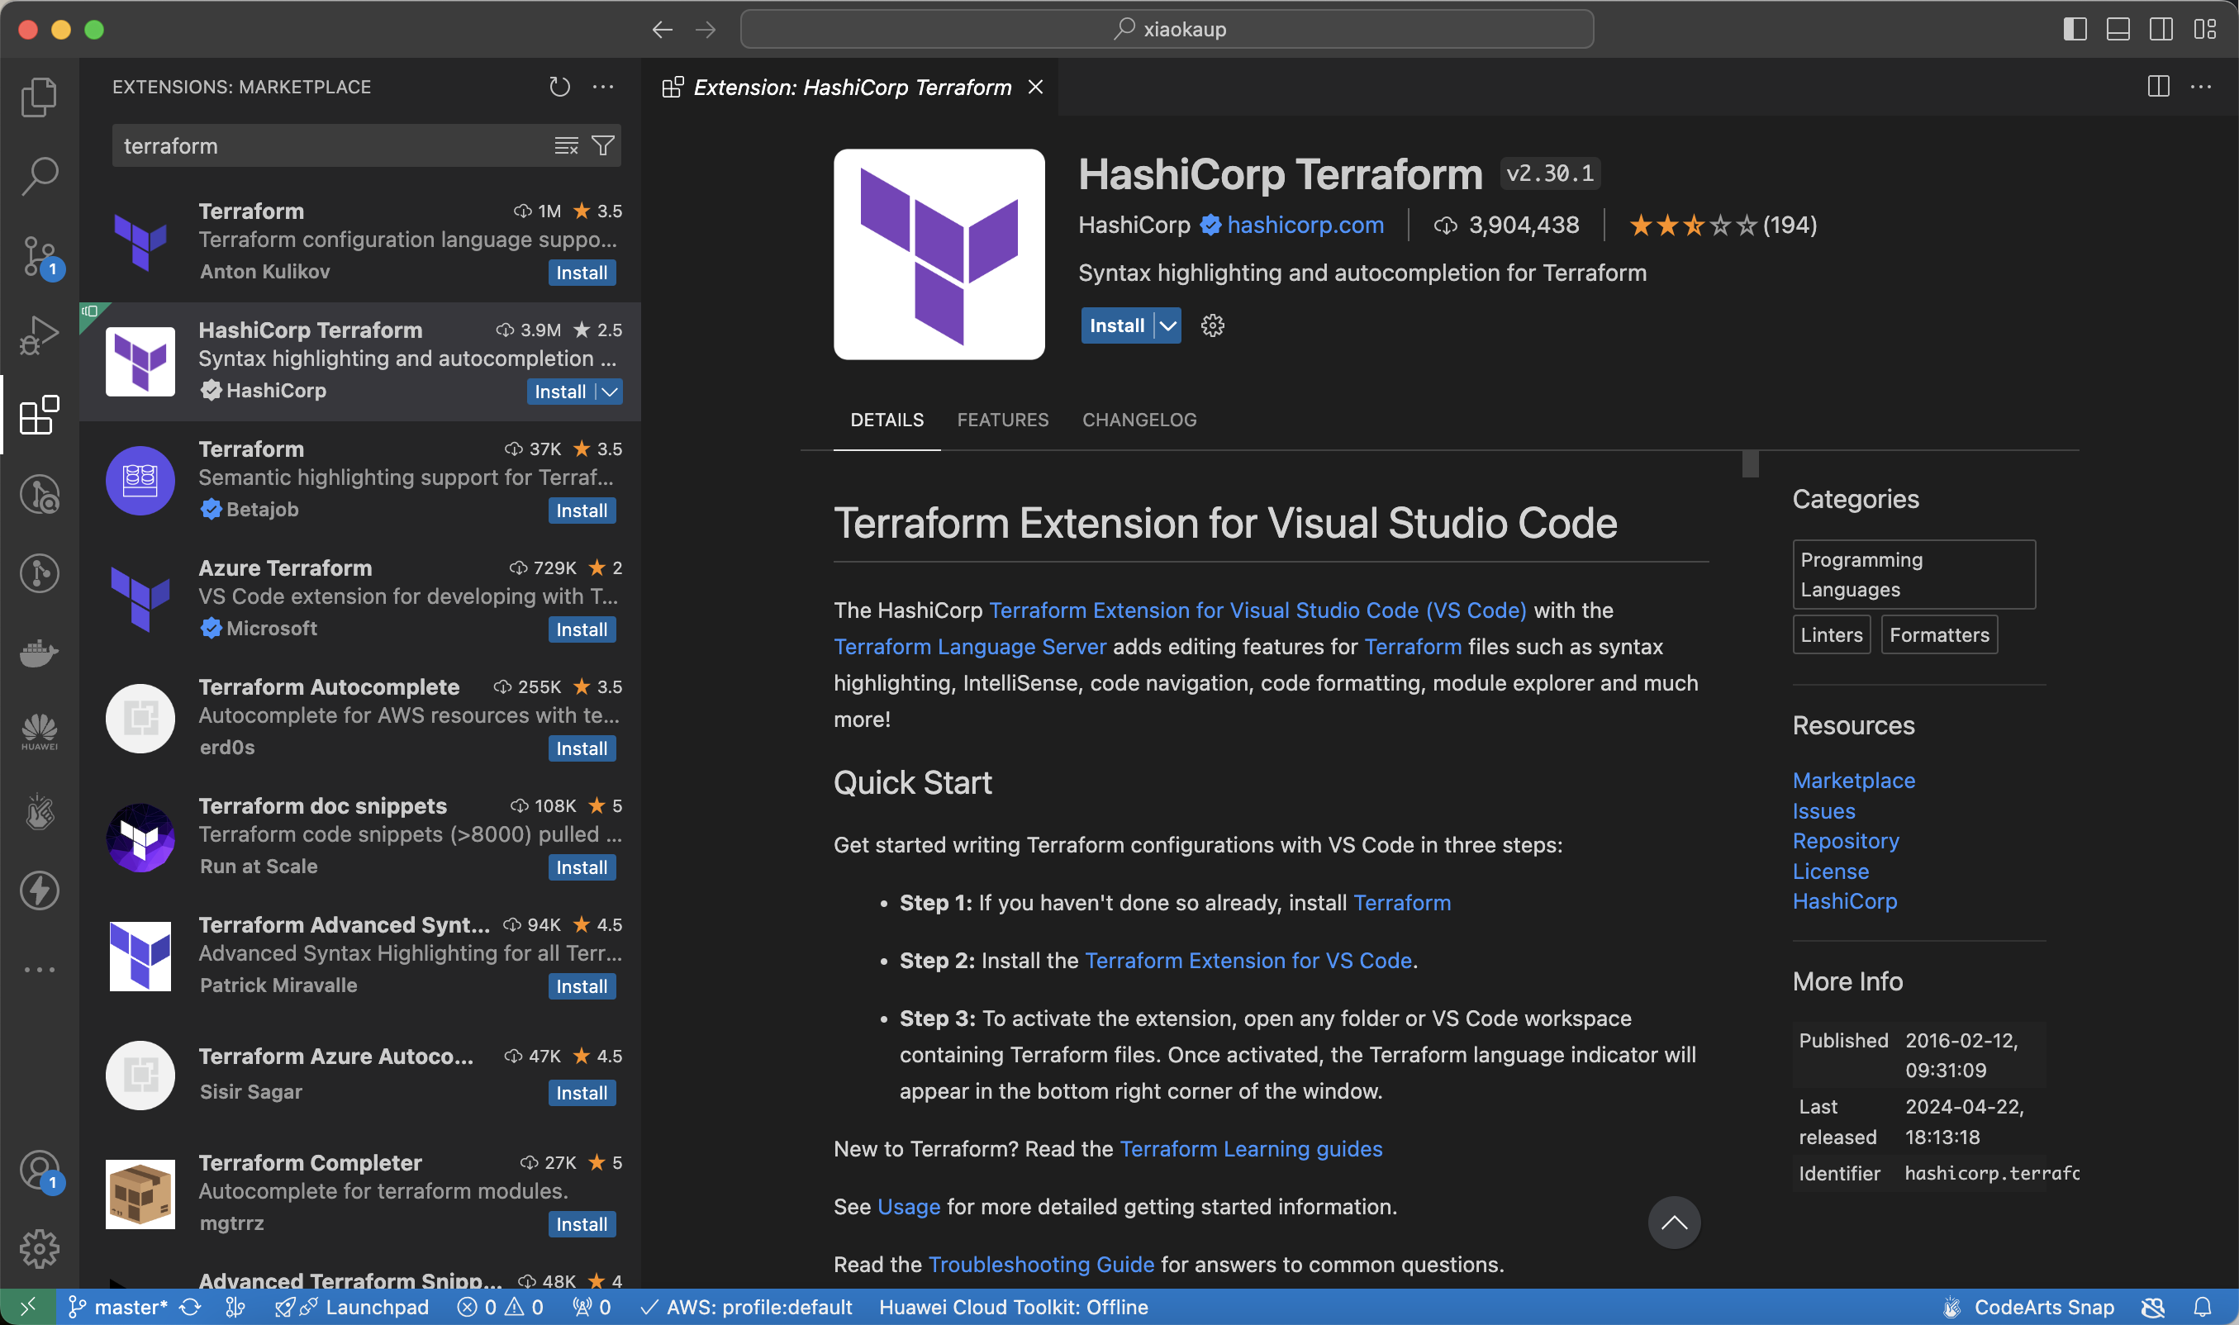Open AWS profile:default status bar item

pyautogui.click(x=746, y=1307)
